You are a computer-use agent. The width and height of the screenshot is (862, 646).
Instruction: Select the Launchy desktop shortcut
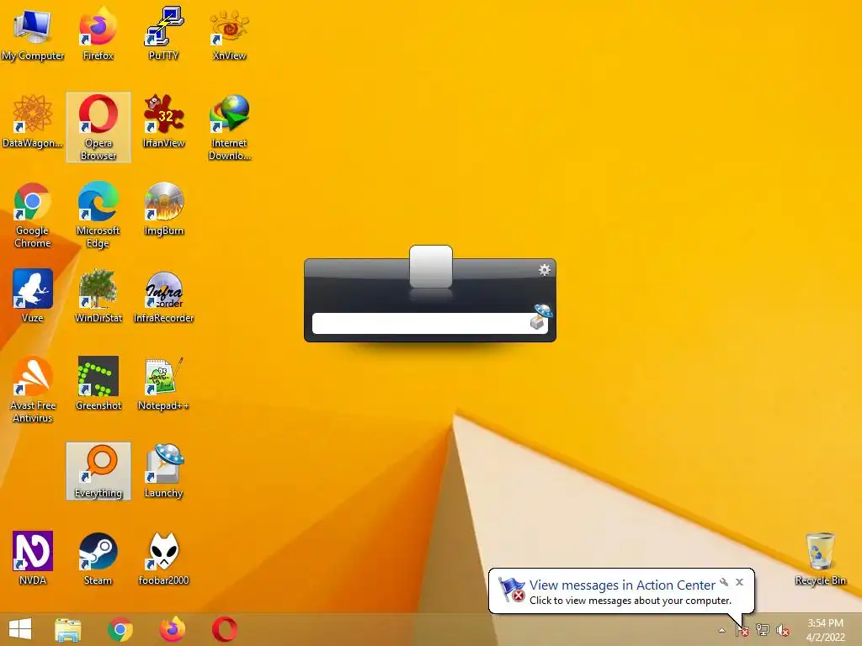point(163,471)
